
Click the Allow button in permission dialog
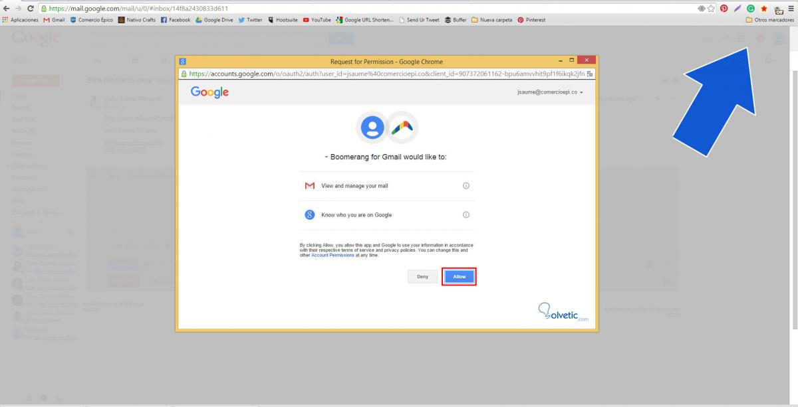459,277
